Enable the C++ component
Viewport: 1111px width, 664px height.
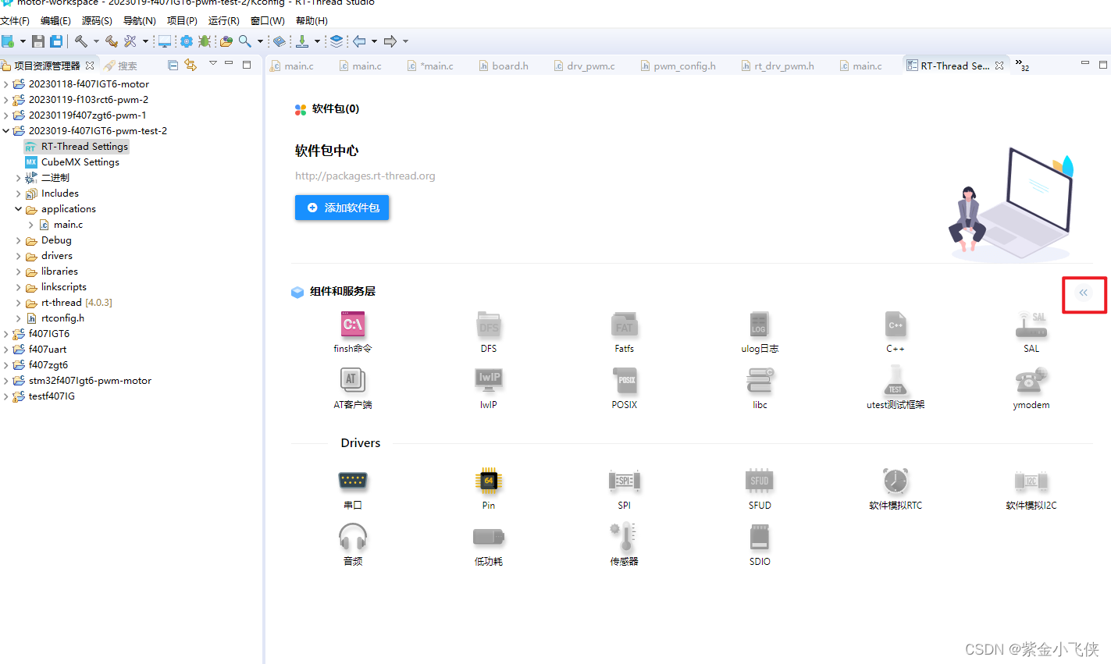click(896, 332)
